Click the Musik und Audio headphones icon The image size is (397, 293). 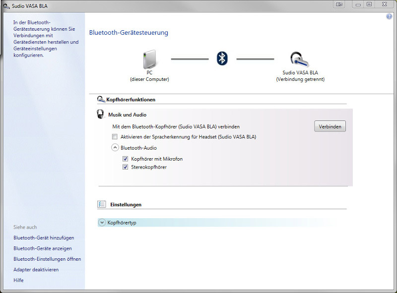(x=101, y=114)
